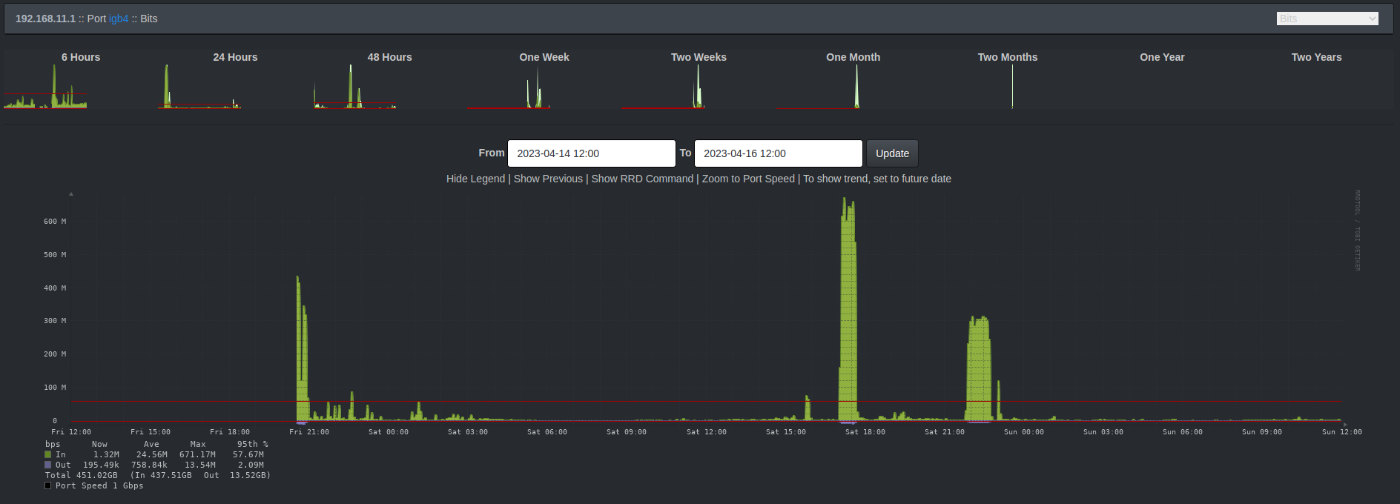Open the igb4 port link
Screen dimensions: 1400x504
(119, 19)
